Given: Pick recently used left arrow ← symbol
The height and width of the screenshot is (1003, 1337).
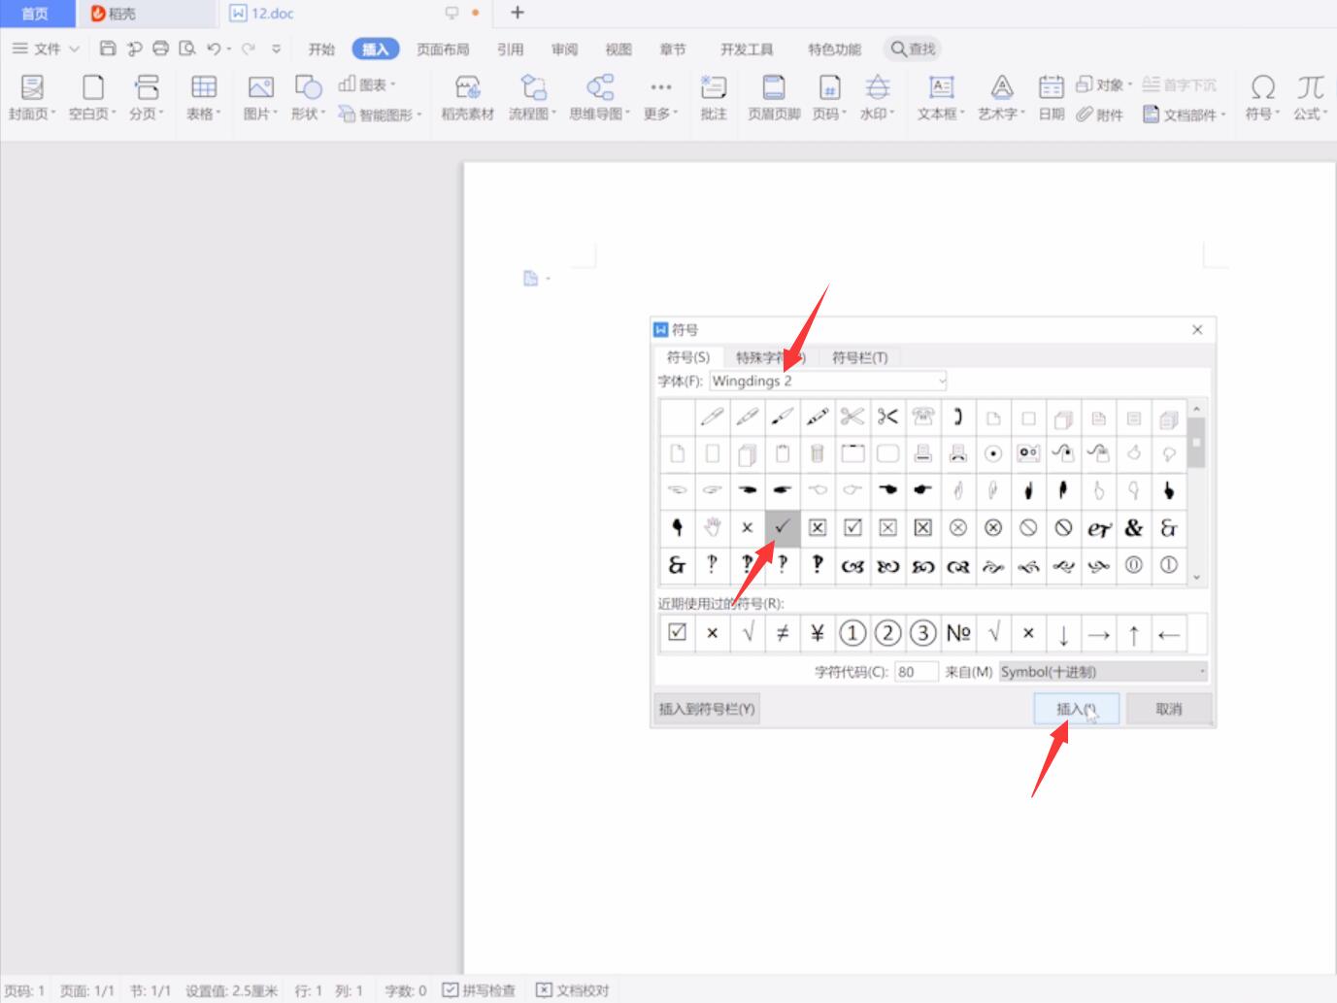Looking at the screenshot, I should pyautogui.click(x=1169, y=633).
